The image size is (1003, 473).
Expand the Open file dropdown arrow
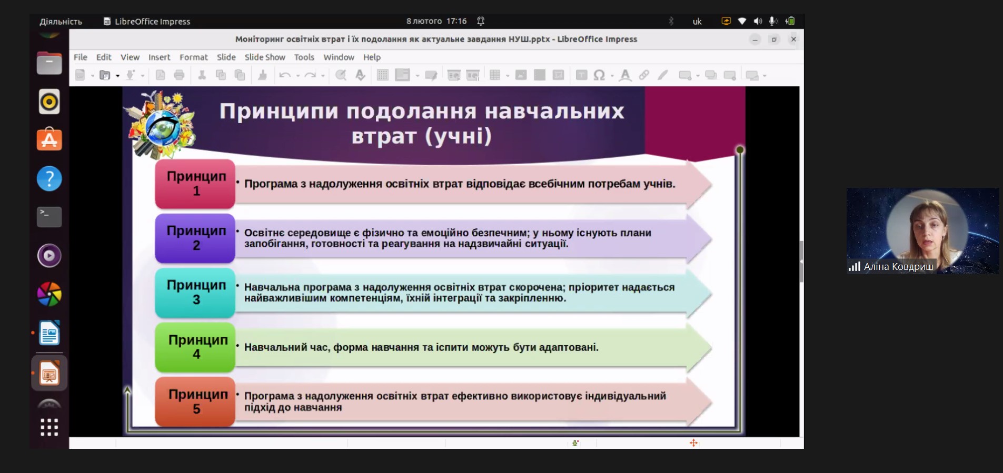(117, 76)
